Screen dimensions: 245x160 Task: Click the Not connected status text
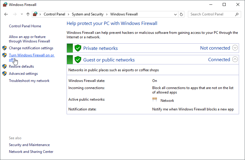(215, 48)
